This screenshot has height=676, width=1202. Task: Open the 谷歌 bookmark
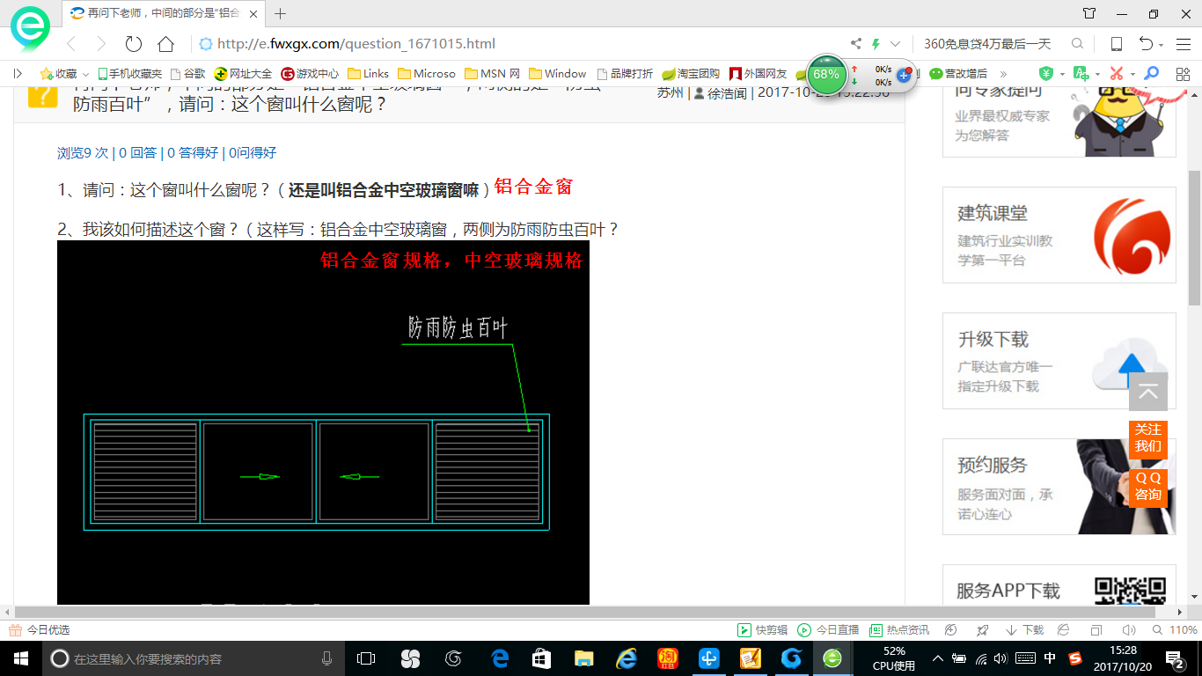[x=188, y=74]
